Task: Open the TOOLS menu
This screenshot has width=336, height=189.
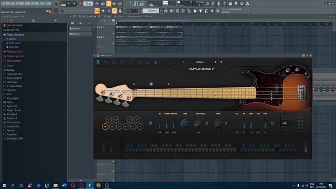Action: pos(42,4)
